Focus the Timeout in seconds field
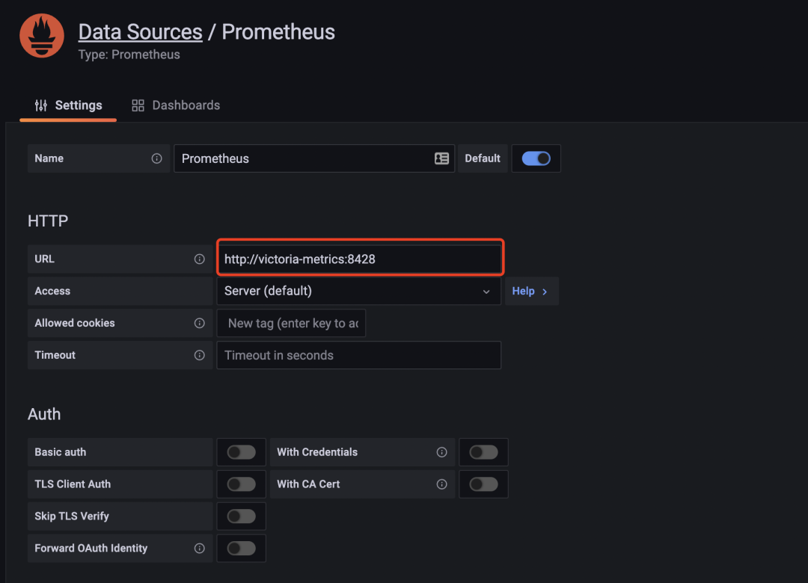This screenshot has height=583, width=808. (358, 356)
